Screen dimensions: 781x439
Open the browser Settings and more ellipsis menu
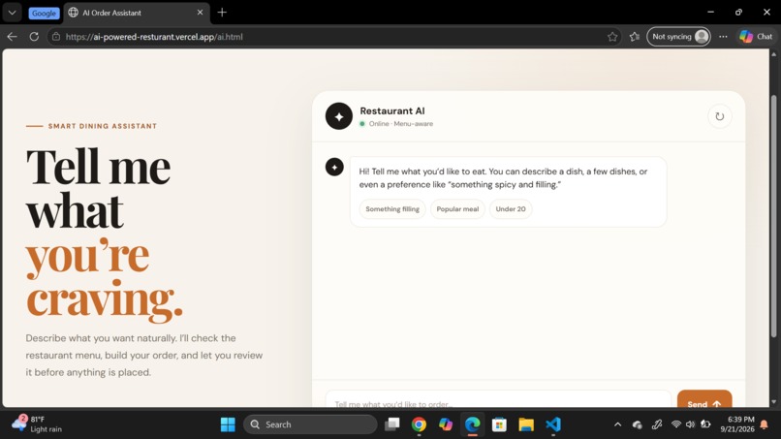[723, 37]
